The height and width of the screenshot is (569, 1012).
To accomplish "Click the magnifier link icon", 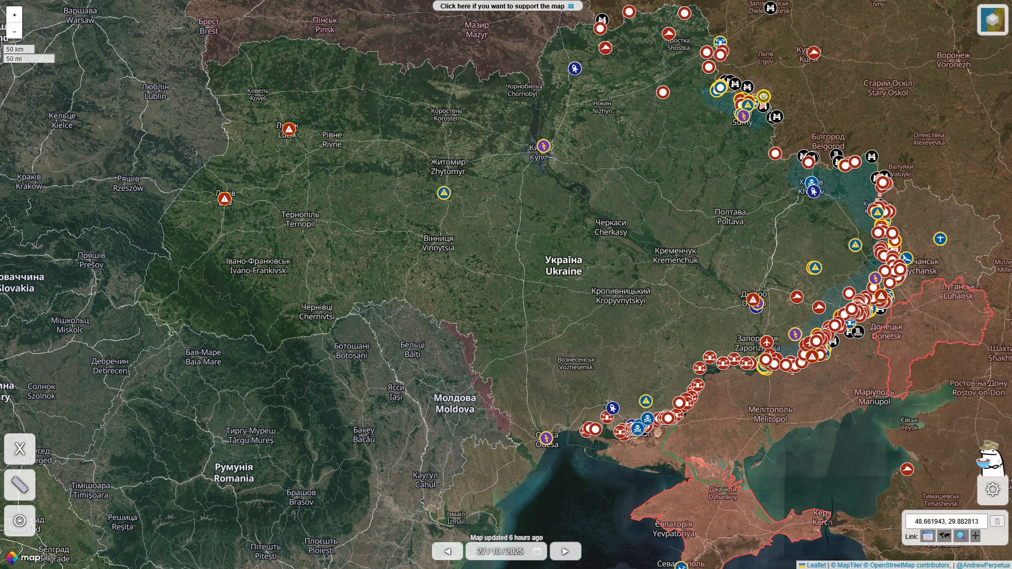I will 961,536.
